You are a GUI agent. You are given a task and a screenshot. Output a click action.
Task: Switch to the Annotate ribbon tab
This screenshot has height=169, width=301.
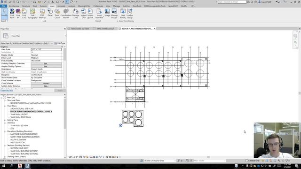pyautogui.click(x=62, y=6)
